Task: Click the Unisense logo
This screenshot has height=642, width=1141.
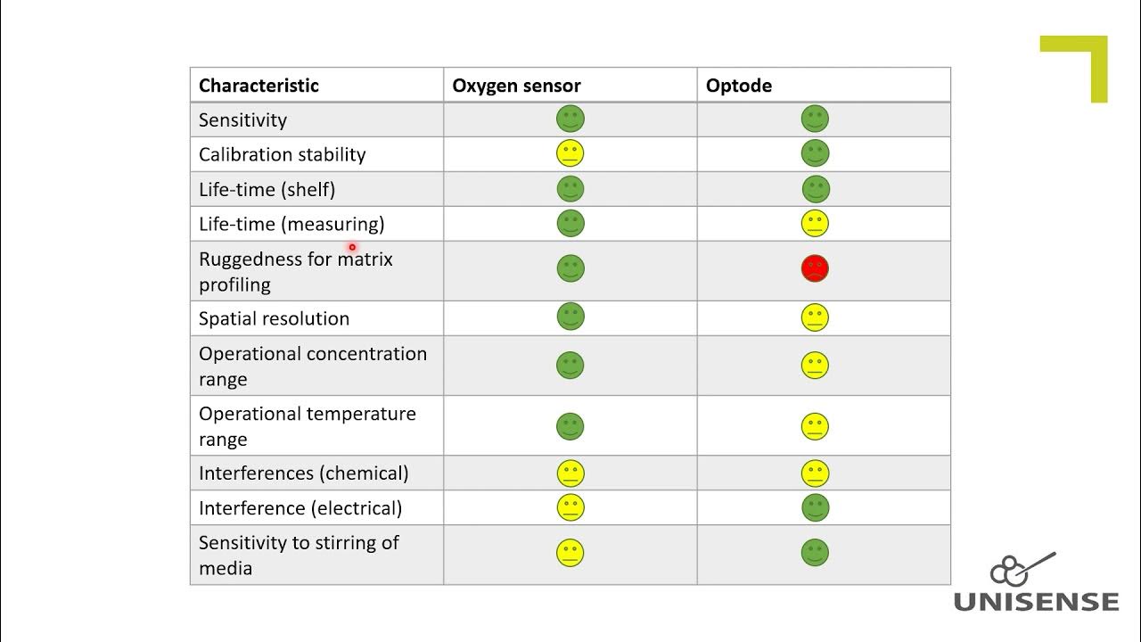Action: coord(1036,583)
